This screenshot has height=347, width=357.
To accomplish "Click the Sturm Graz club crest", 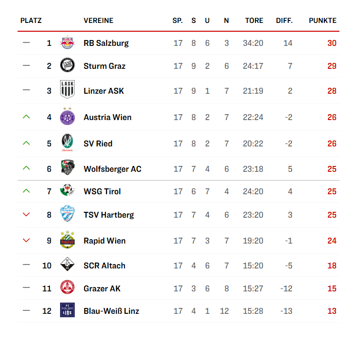I will coord(67,65).
